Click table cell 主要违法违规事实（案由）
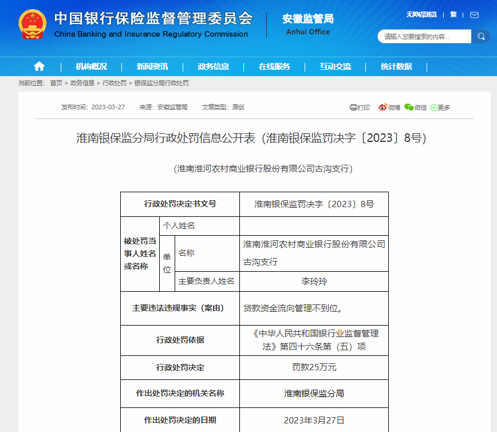Viewport: 497px width, 432px height. pos(180,308)
